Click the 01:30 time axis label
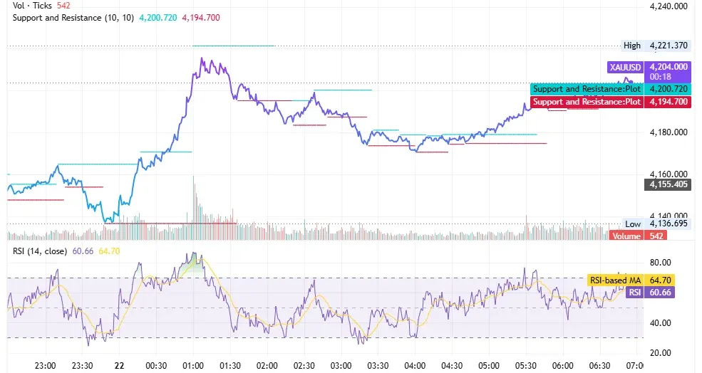 230,366
